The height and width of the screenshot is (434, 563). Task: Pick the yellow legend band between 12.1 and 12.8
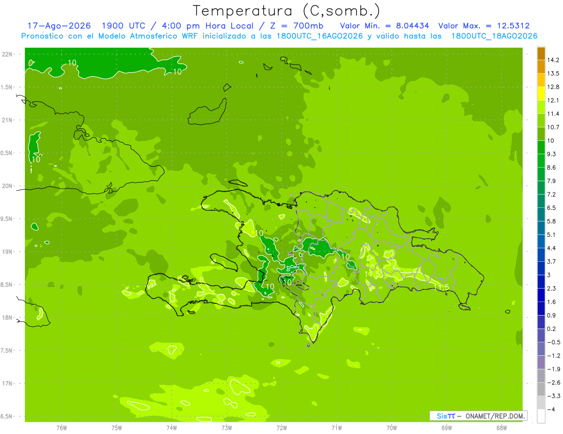[x=541, y=94]
